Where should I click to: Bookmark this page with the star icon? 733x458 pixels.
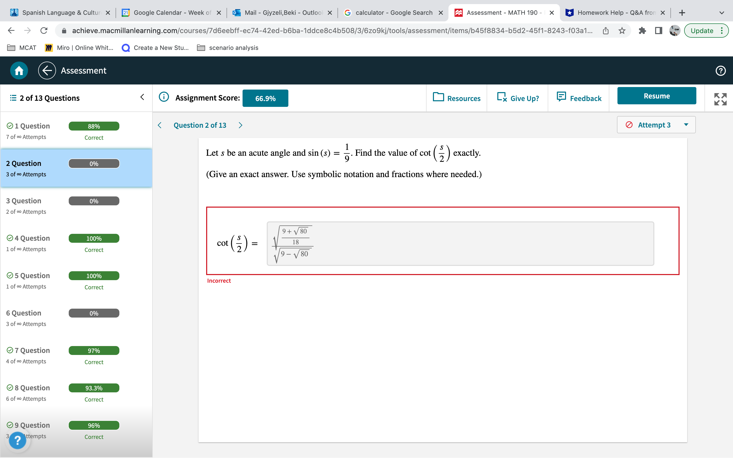622,30
